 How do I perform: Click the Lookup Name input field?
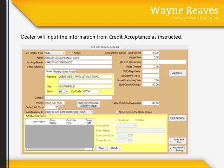(78, 62)
